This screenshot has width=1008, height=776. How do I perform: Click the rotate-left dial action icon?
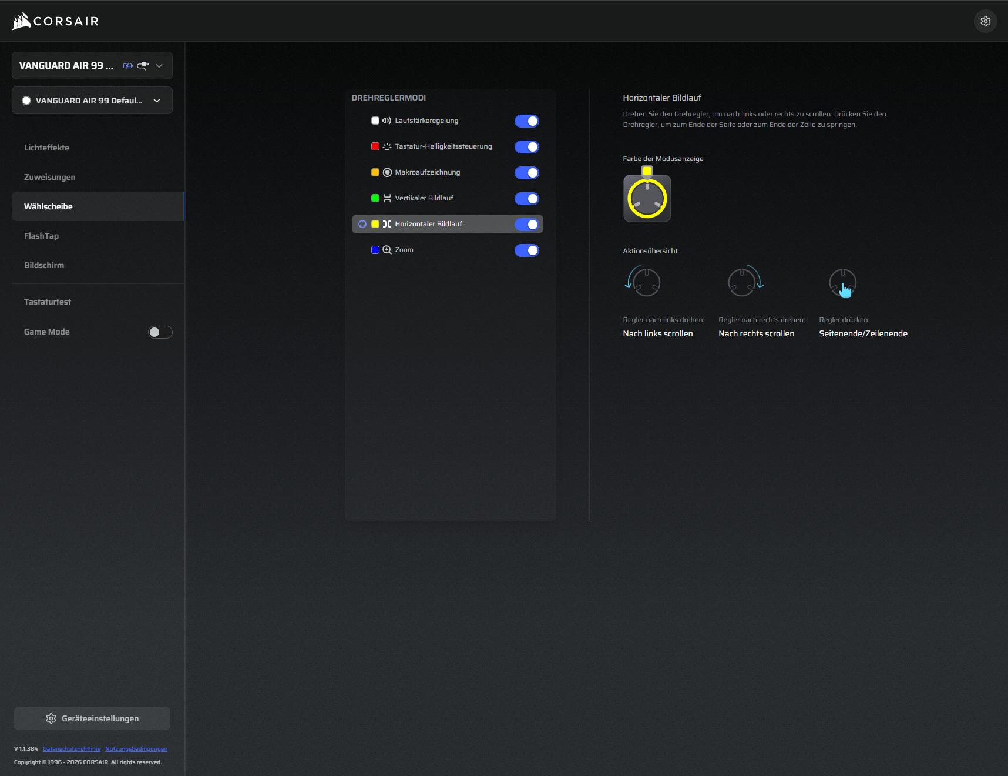[x=644, y=282]
